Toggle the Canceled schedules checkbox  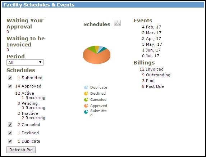pyautogui.click(x=10, y=125)
